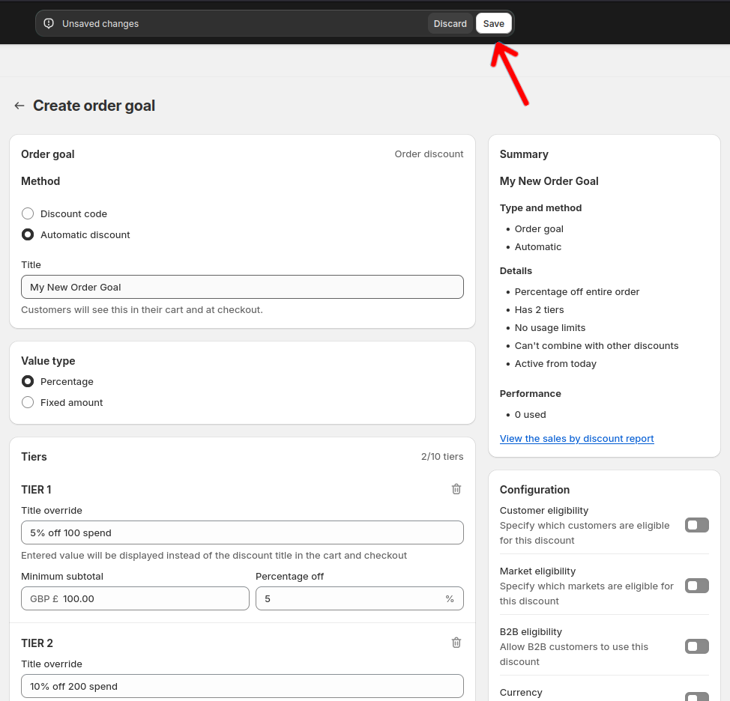Click the back arrow to leave Create order goal
Viewport: 730px width, 701px height.
coord(19,106)
